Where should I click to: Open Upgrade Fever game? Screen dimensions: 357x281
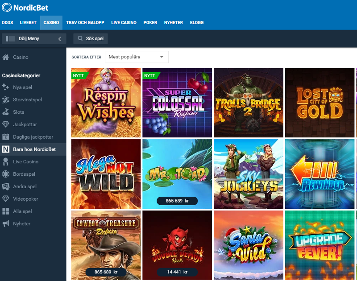(320, 245)
